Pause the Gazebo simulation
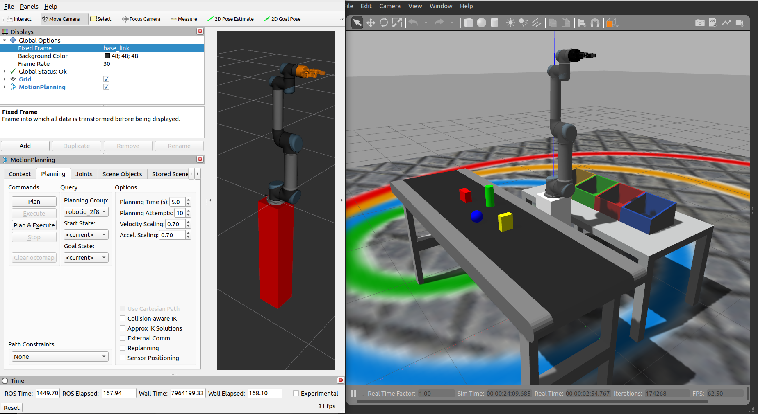This screenshot has height=414, width=758. 353,394
